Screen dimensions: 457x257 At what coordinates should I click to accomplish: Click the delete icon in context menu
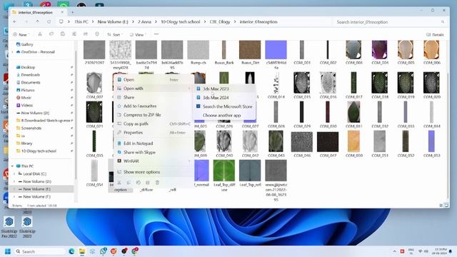pos(157,183)
